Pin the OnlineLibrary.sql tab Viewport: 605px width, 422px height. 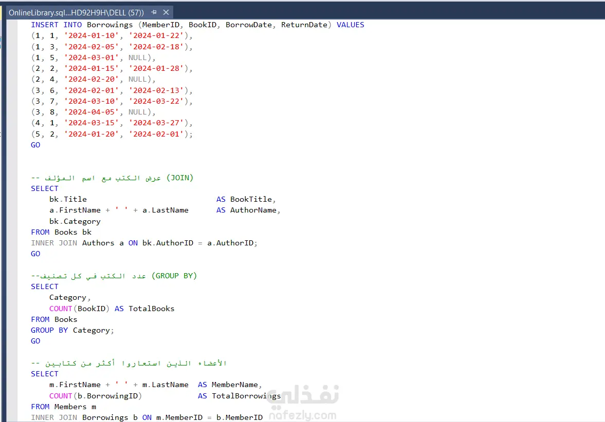point(154,12)
